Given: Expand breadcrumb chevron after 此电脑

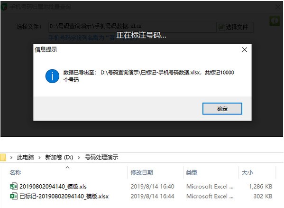Looking at the screenshot, I should (x=39, y=157).
